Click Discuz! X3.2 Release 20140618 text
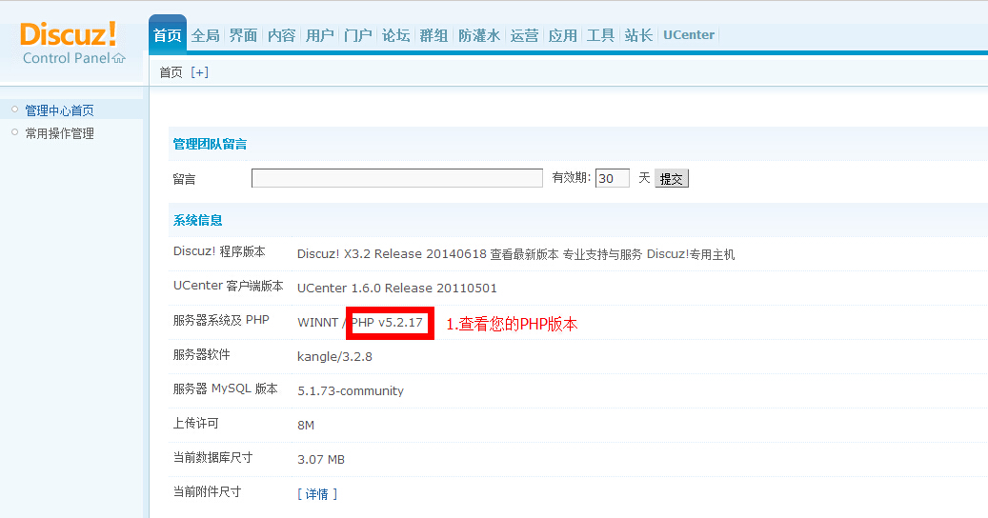988x518 pixels. (x=392, y=254)
